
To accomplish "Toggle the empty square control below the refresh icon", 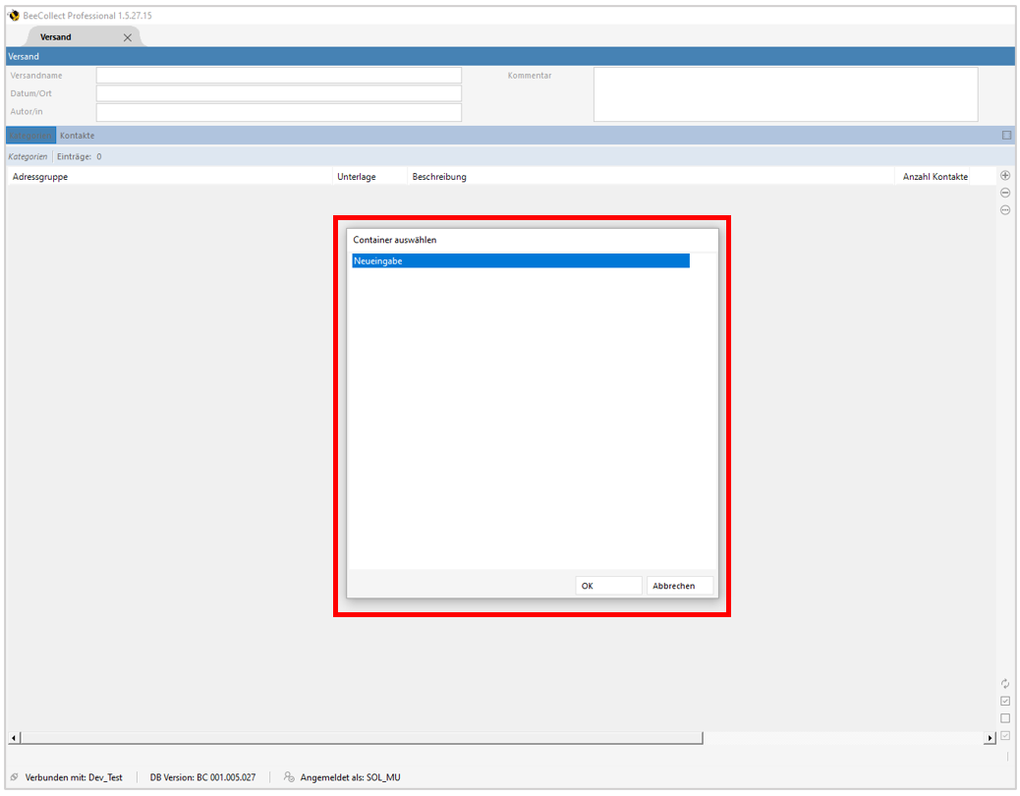I will 1004,717.
